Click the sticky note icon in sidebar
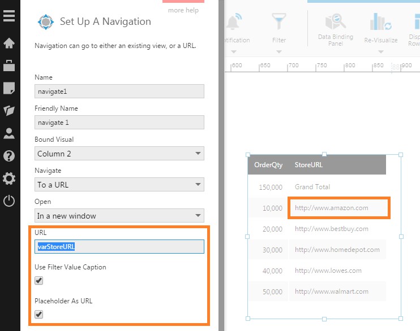This screenshot has height=331, width=420. 9,88
